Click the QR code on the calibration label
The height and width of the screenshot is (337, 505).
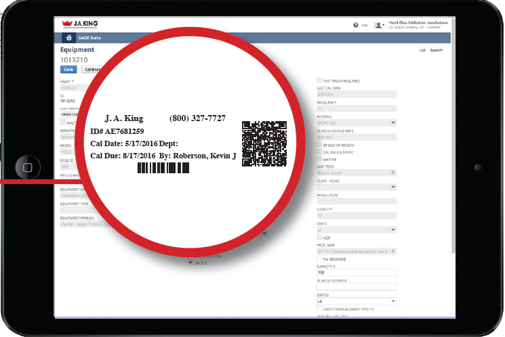click(264, 143)
